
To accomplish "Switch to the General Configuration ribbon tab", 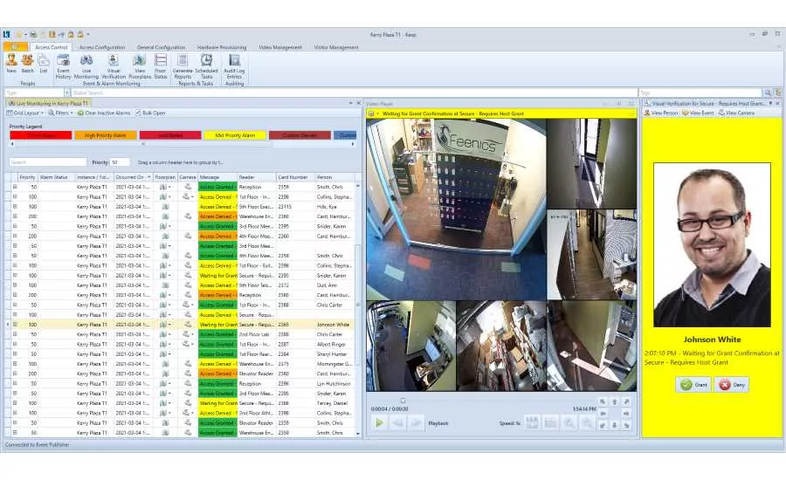I will pyautogui.click(x=161, y=47).
